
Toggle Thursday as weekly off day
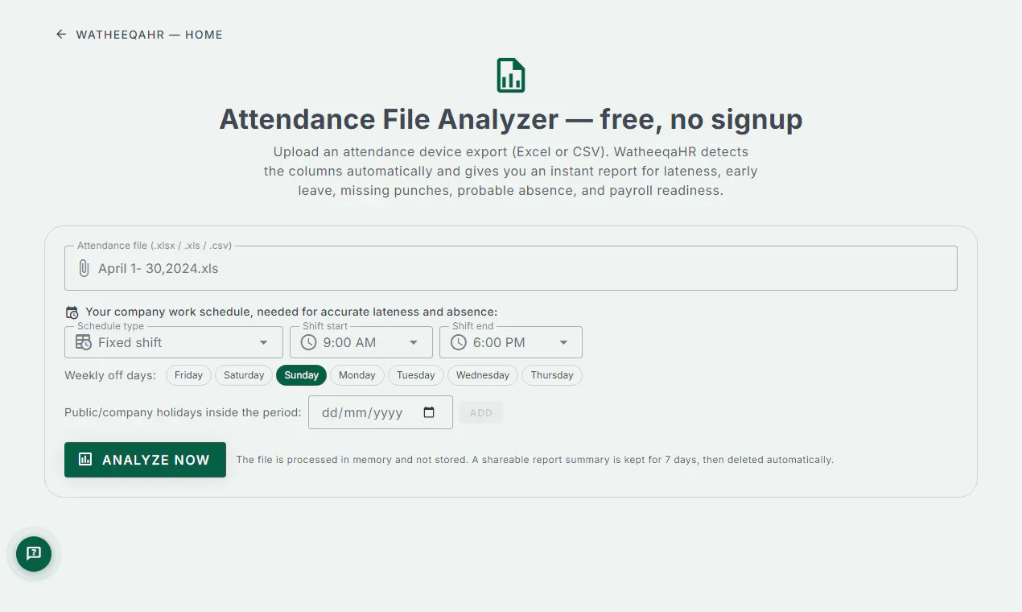click(552, 375)
